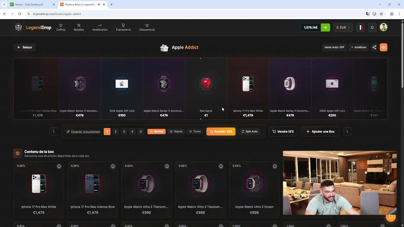This screenshot has height=227, width=404.
Task: Open a new browser tab
Action: coord(111,4)
